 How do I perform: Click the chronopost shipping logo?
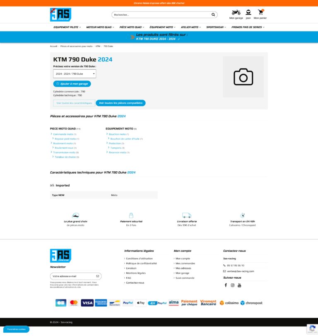coord(251,303)
